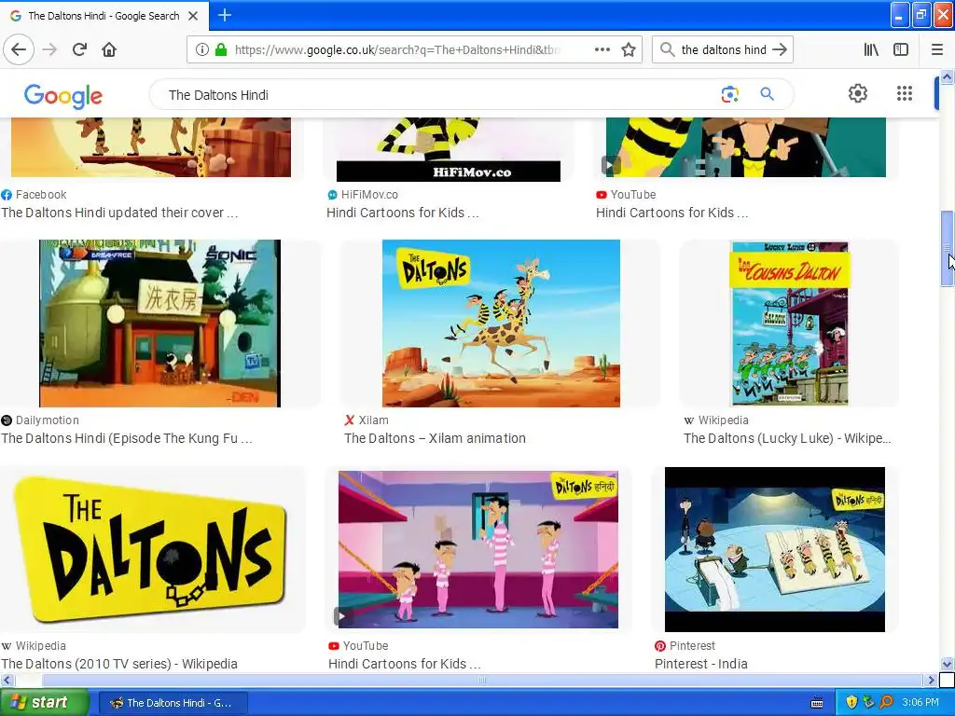Open the Library bookmarks icon

coord(871,50)
